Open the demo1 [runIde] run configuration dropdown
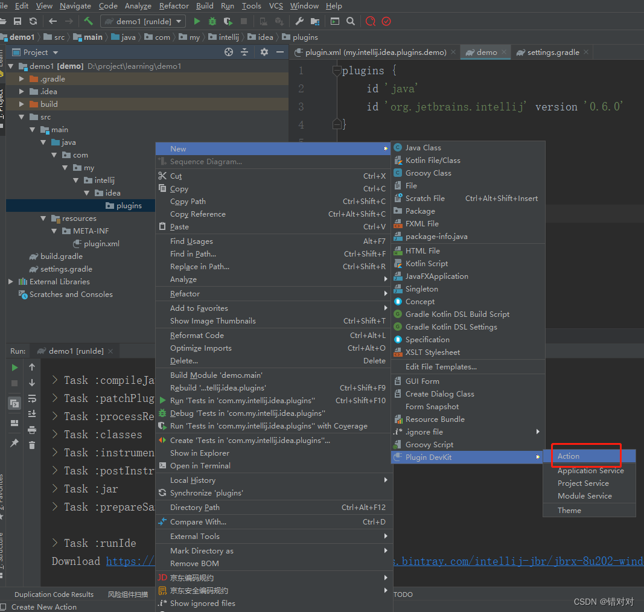The image size is (644, 612). point(143,21)
